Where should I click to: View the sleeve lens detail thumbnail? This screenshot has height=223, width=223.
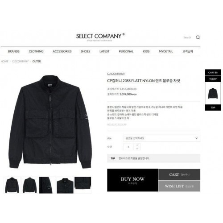(x=47, y=185)
